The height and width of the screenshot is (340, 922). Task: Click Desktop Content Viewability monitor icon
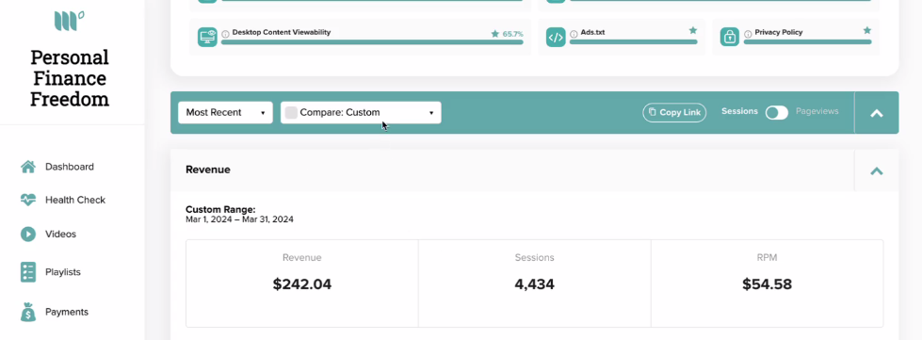tap(207, 37)
